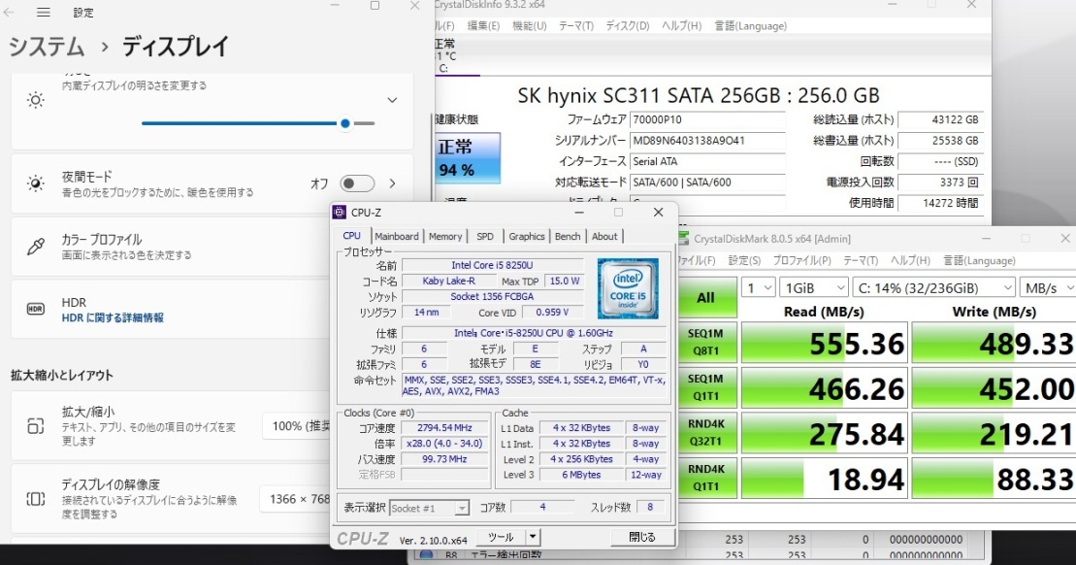The width and height of the screenshot is (1076, 565).
Task: Click the night mode (夜間モード) icon
Action: (36, 183)
